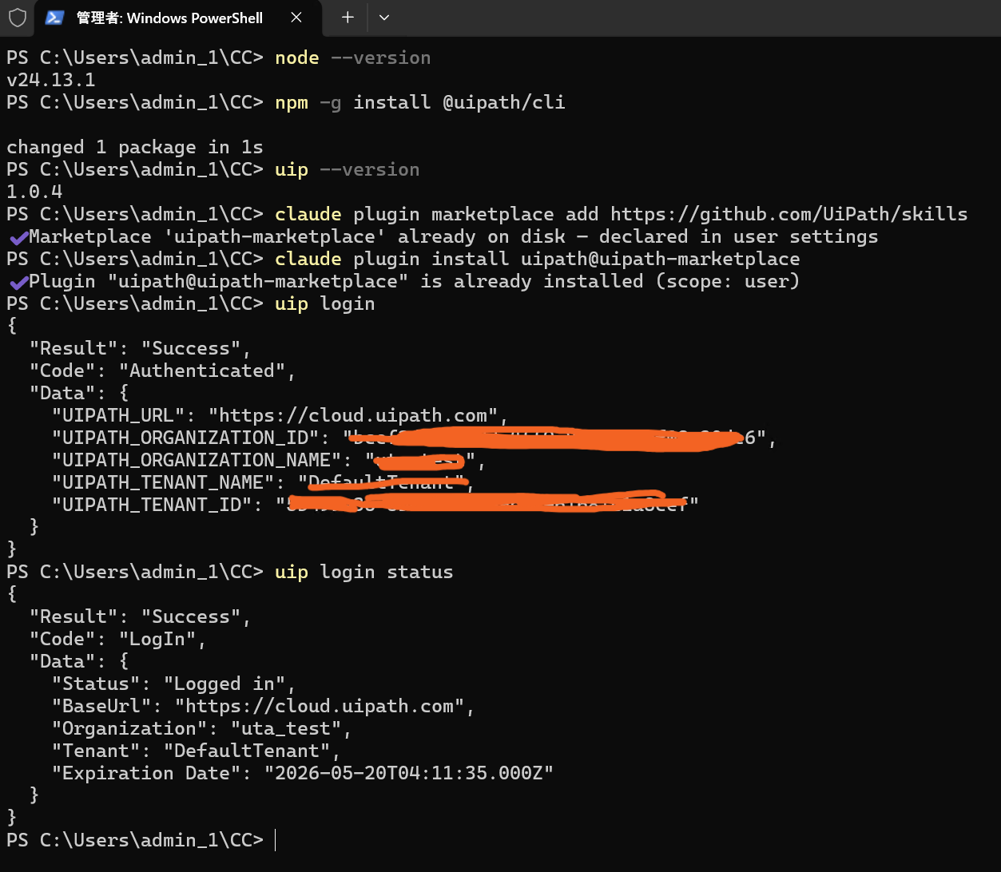Click the "Tenant": "DefaultTenant" line
1001x872 pixels.
pyautogui.click(x=197, y=751)
